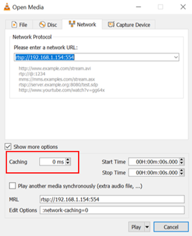Switch to the Capture Device tab

click(x=129, y=25)
